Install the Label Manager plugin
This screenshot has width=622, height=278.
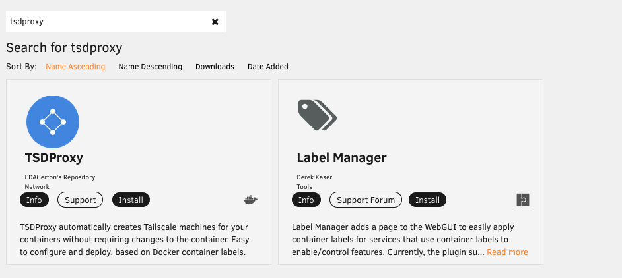click(427, 200)
